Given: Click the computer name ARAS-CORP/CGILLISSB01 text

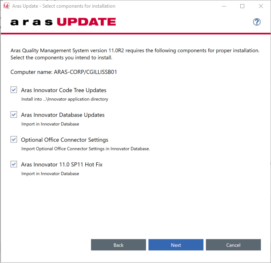Looking at the screenshot, I should coord(64,72).
